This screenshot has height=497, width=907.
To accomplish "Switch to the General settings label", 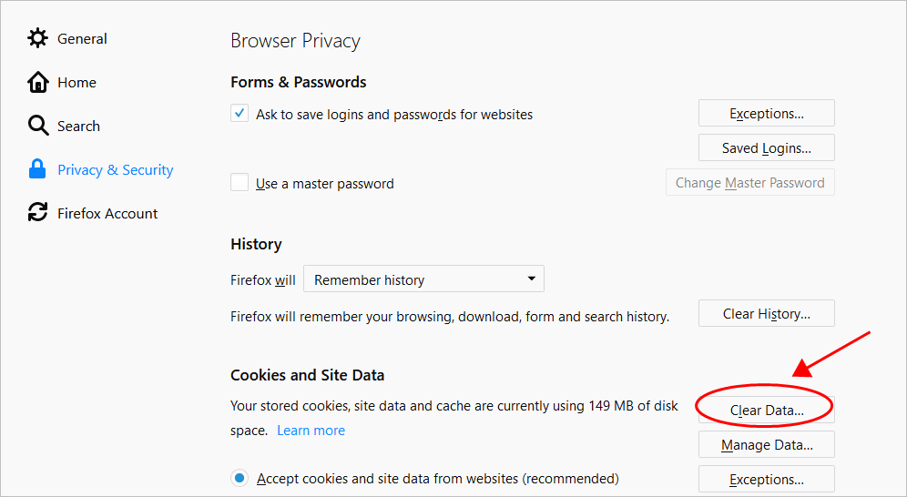I will point(82,39).
